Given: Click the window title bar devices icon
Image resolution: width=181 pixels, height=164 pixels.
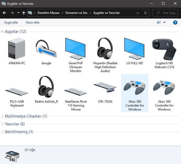Looking at the screenshot, I should coord(4,4).
